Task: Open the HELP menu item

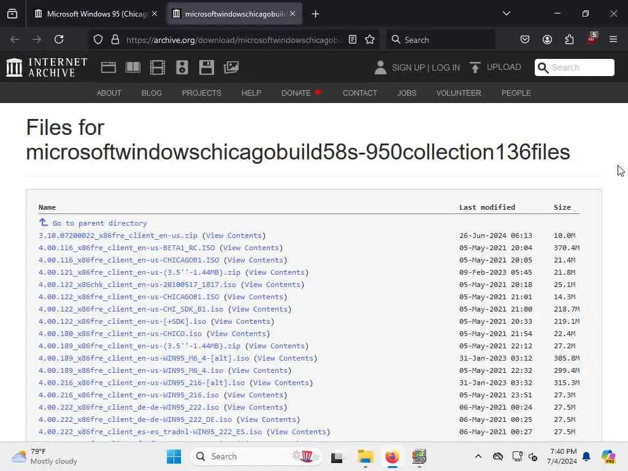Action: click(251, 93)
